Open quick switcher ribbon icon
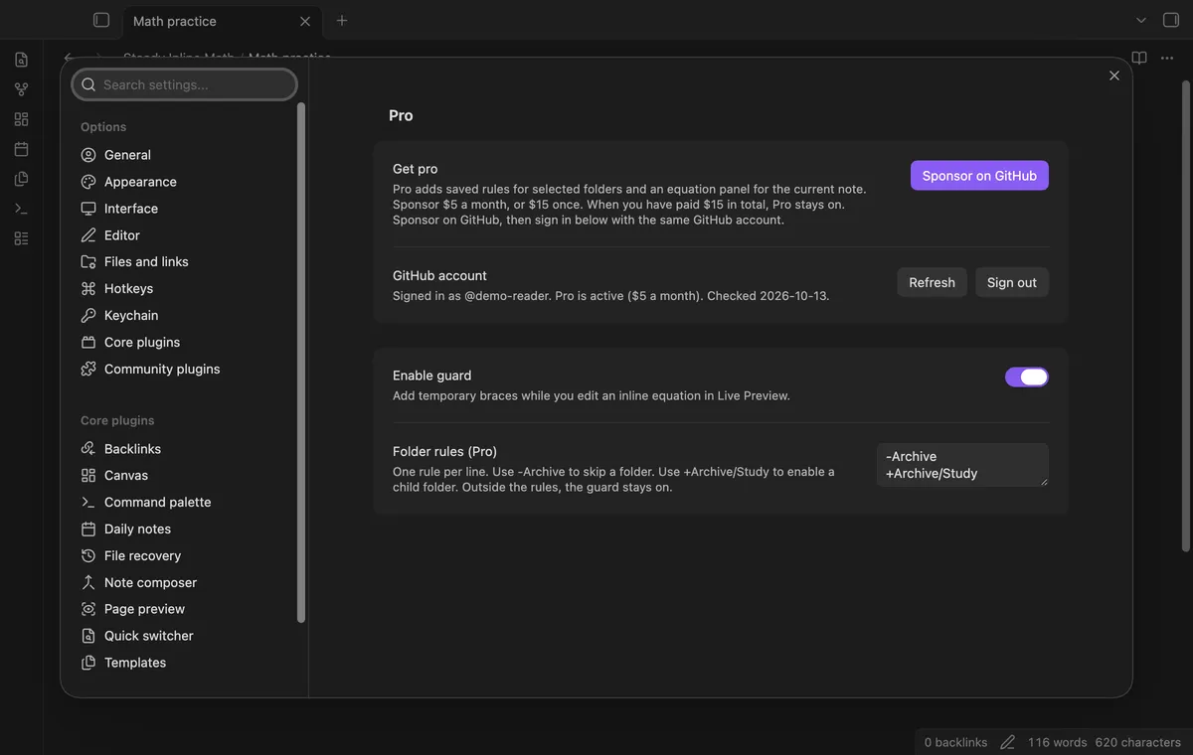 (21, 60)
